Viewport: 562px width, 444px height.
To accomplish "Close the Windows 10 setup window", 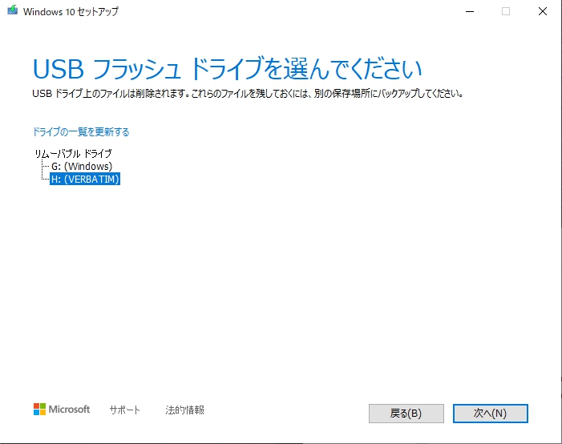I will pyautogui.click(x=543, y=11).
